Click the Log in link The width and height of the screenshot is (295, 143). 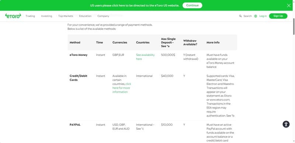(x=263, y=16)
